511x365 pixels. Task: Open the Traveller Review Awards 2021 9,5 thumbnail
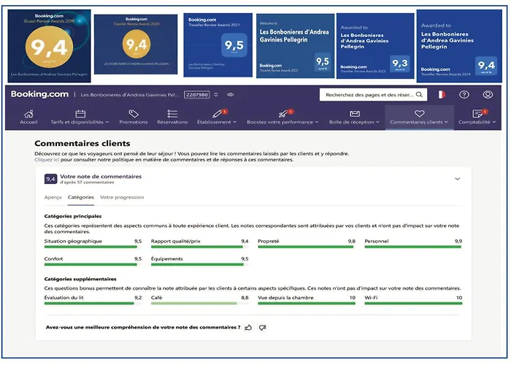pos(218,45)
